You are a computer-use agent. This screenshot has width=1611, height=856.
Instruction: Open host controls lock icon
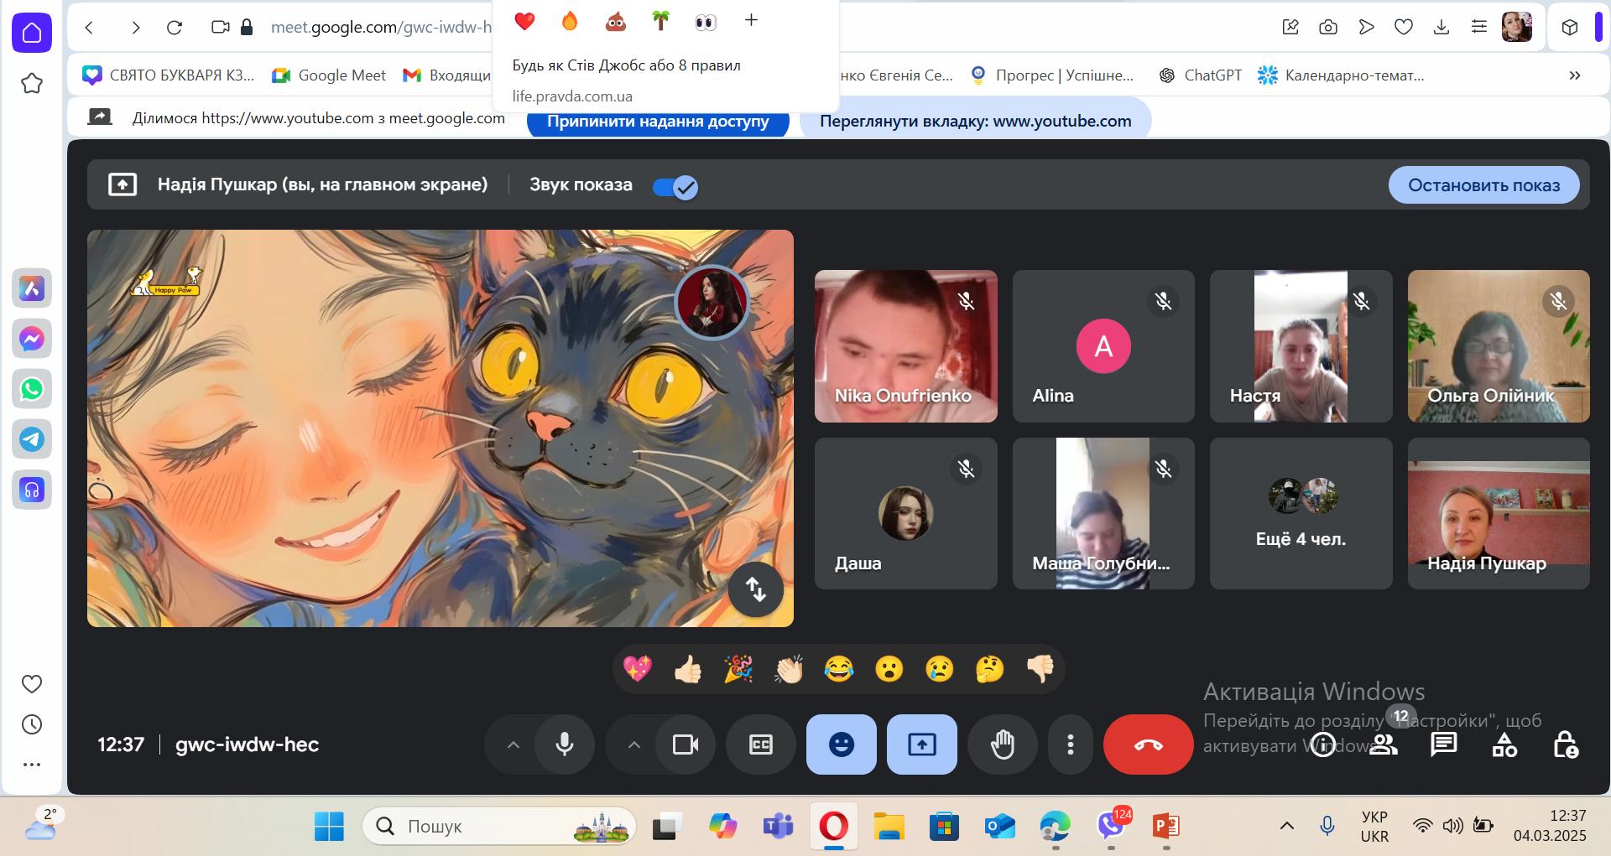[1565, 744]
